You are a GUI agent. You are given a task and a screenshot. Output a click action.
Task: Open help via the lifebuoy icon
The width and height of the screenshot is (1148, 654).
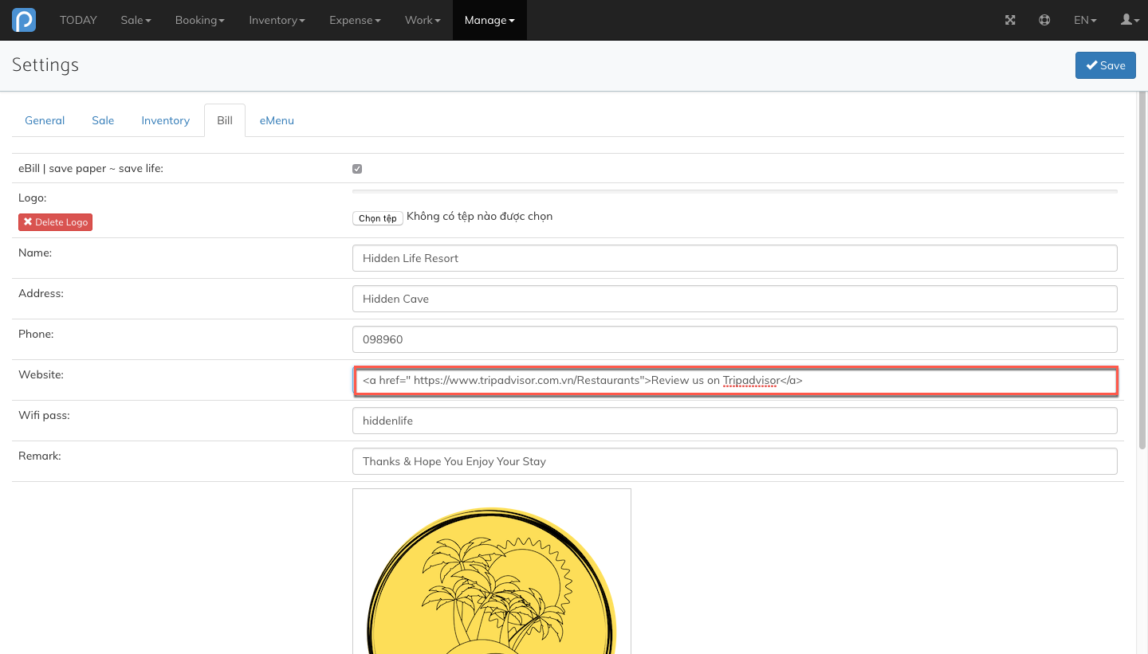point(1044,20)
